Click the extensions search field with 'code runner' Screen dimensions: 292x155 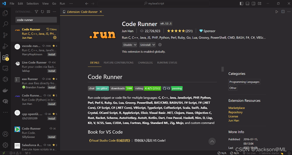pyautogui.click(x=36, y=20)
